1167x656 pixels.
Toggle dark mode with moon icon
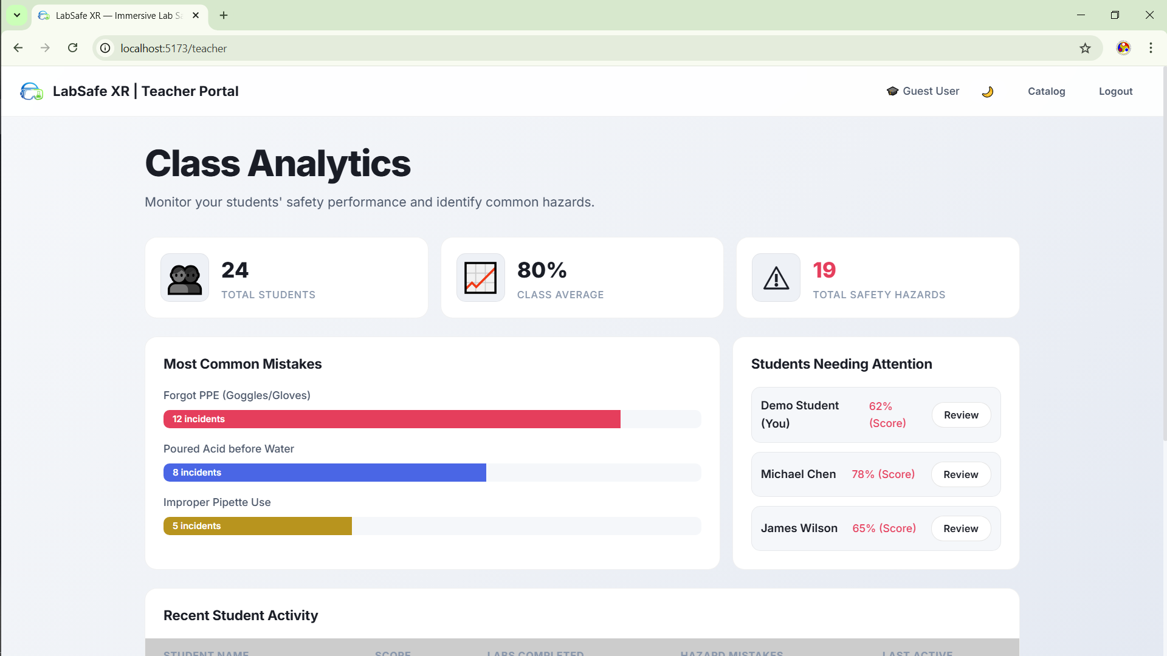tap(988, 92)
